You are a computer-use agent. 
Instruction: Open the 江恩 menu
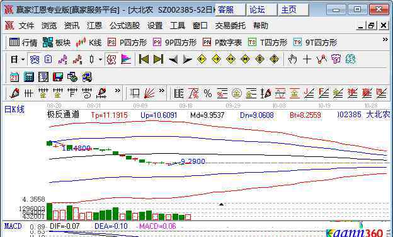click(94, 26)
